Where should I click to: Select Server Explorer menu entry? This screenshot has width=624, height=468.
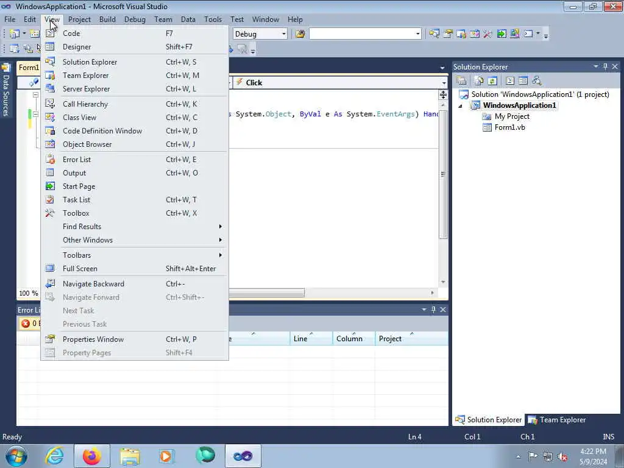coord(135,89)
